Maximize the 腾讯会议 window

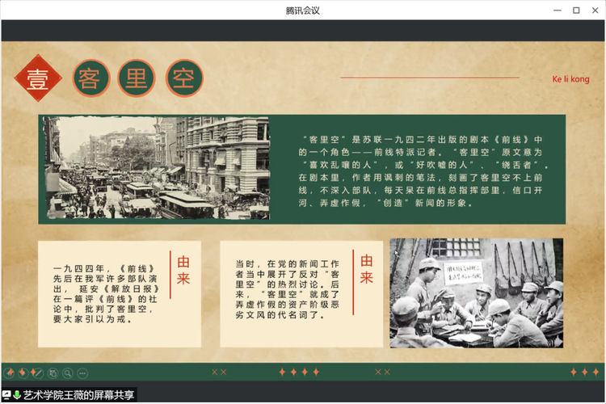[x=576, y=10]
